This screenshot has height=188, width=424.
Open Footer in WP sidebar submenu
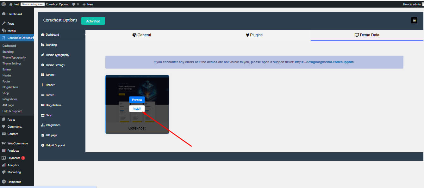pyautogui.click(x=6, y=82)
